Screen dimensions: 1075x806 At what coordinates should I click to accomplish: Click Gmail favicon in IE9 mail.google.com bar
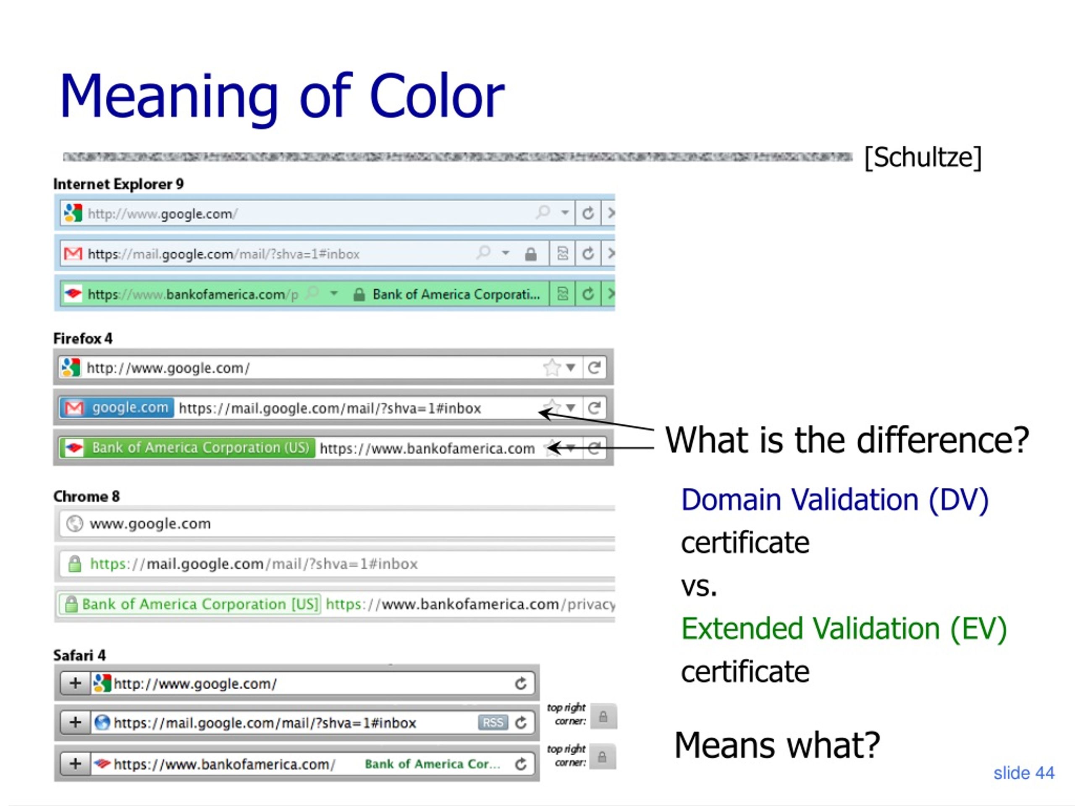[73, 253]
